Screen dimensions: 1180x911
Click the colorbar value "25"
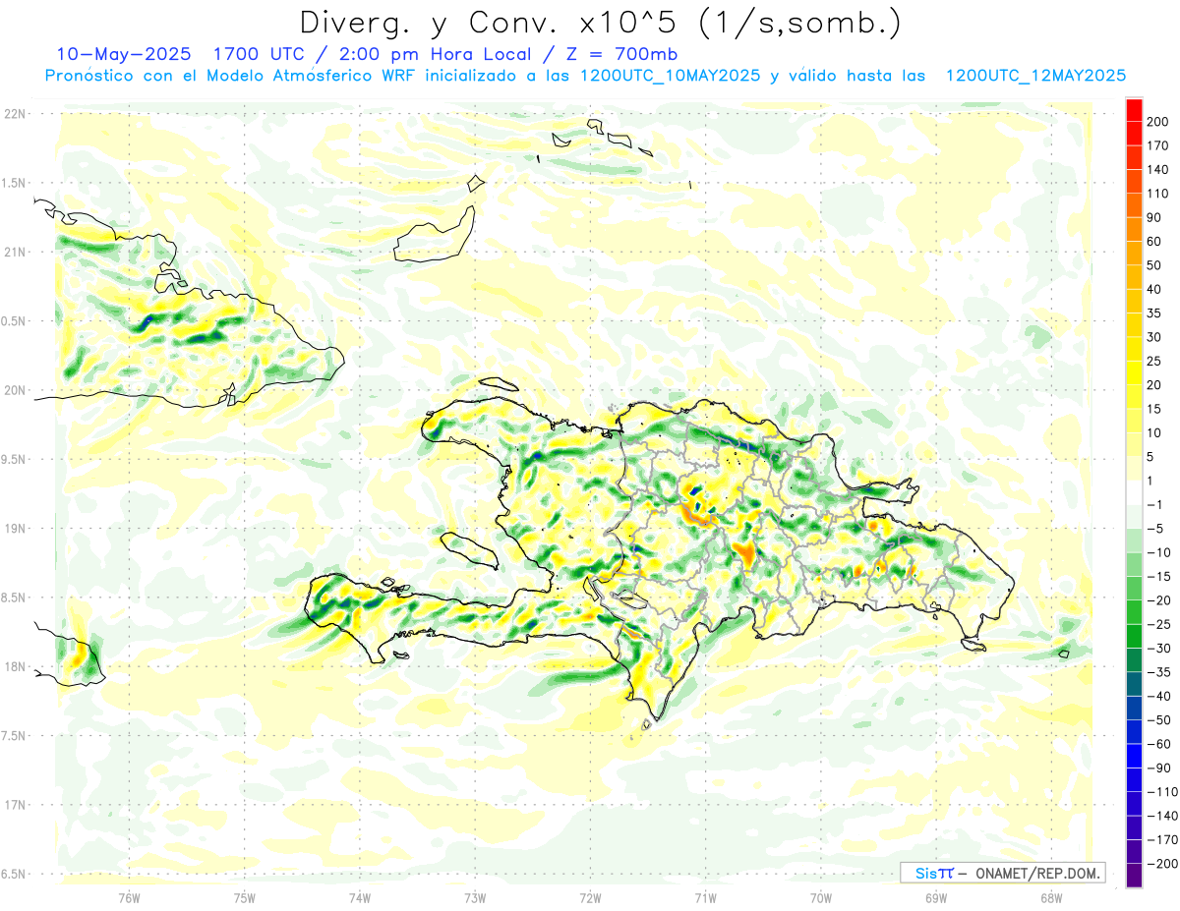1154,362
